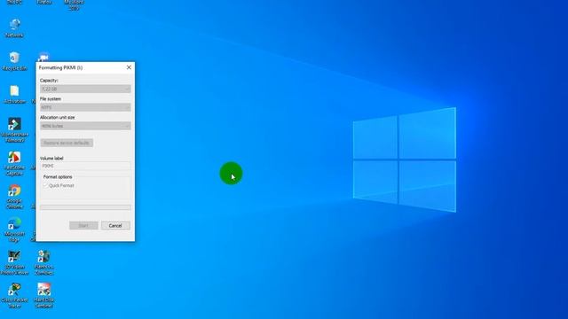Select the Wondershare Filmora shortcut

pyautogui.click(x=14, y=129)
